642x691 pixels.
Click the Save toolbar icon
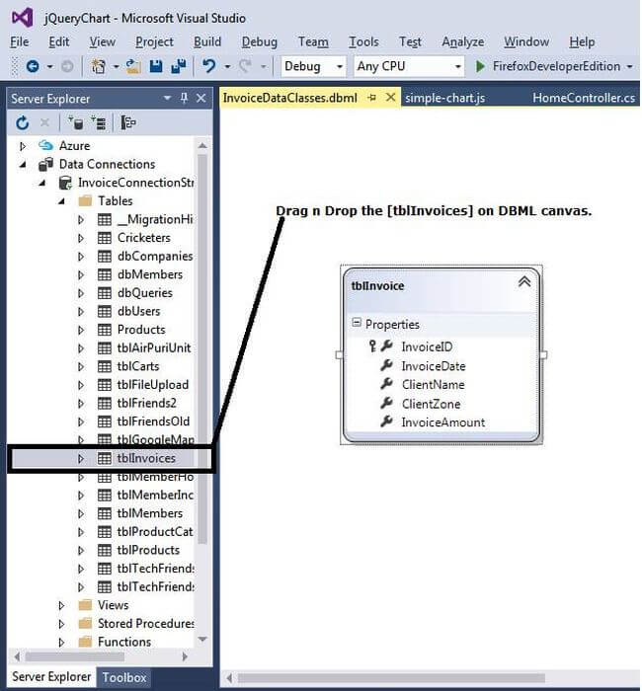point(156,66)
